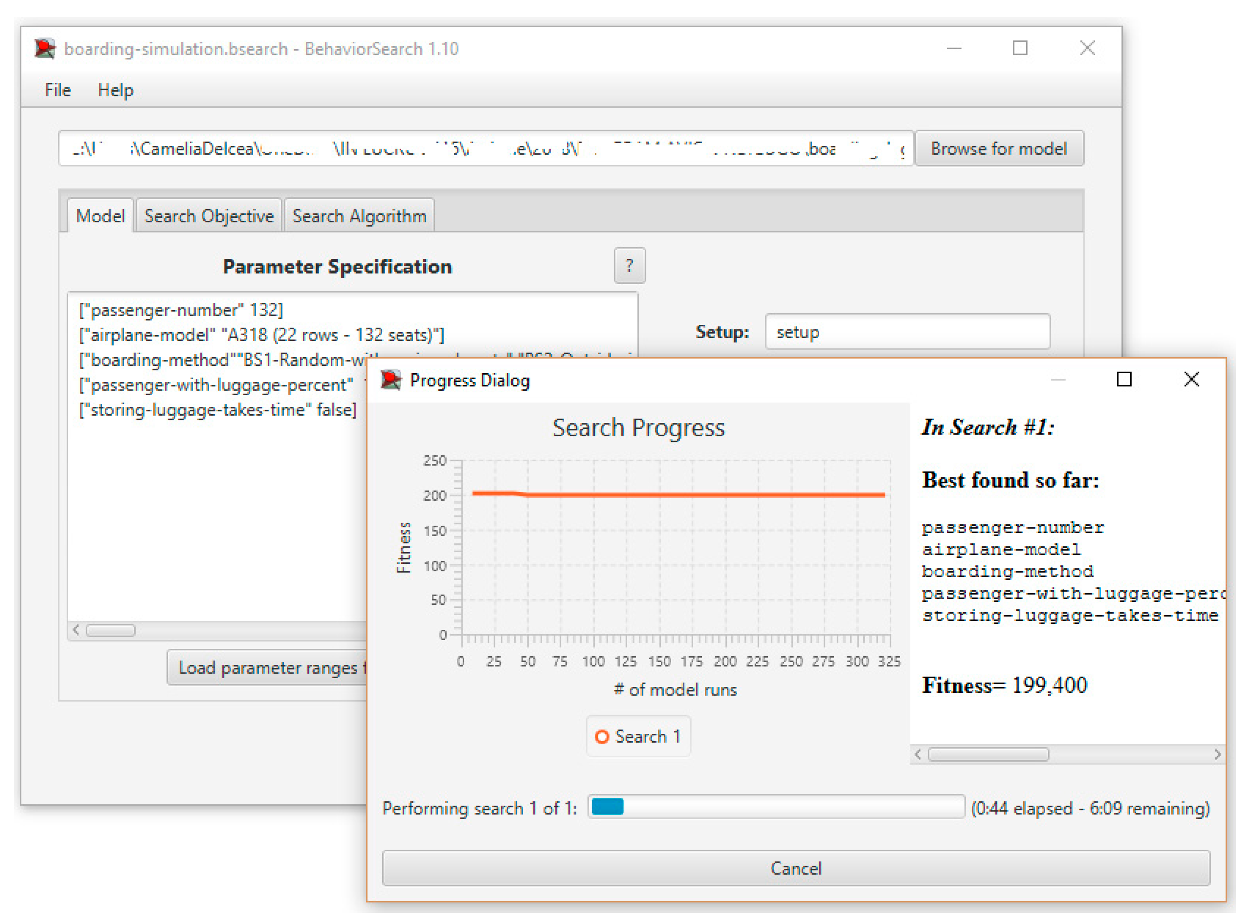This screenshot has width=1246, height=924.
Task: Click into the Setup input field
Action: [907, 332]
